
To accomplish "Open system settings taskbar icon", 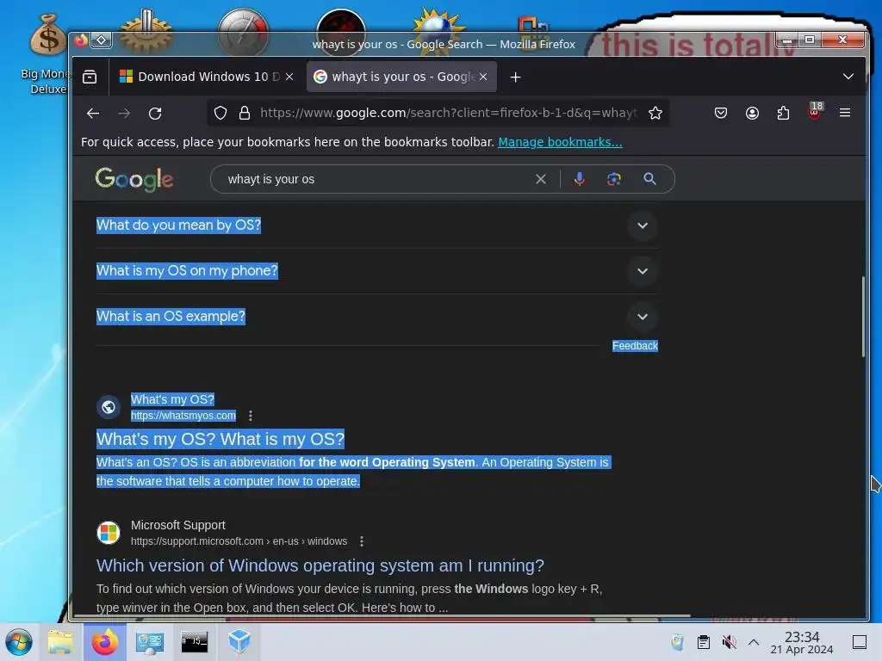I will pos(150,642).
